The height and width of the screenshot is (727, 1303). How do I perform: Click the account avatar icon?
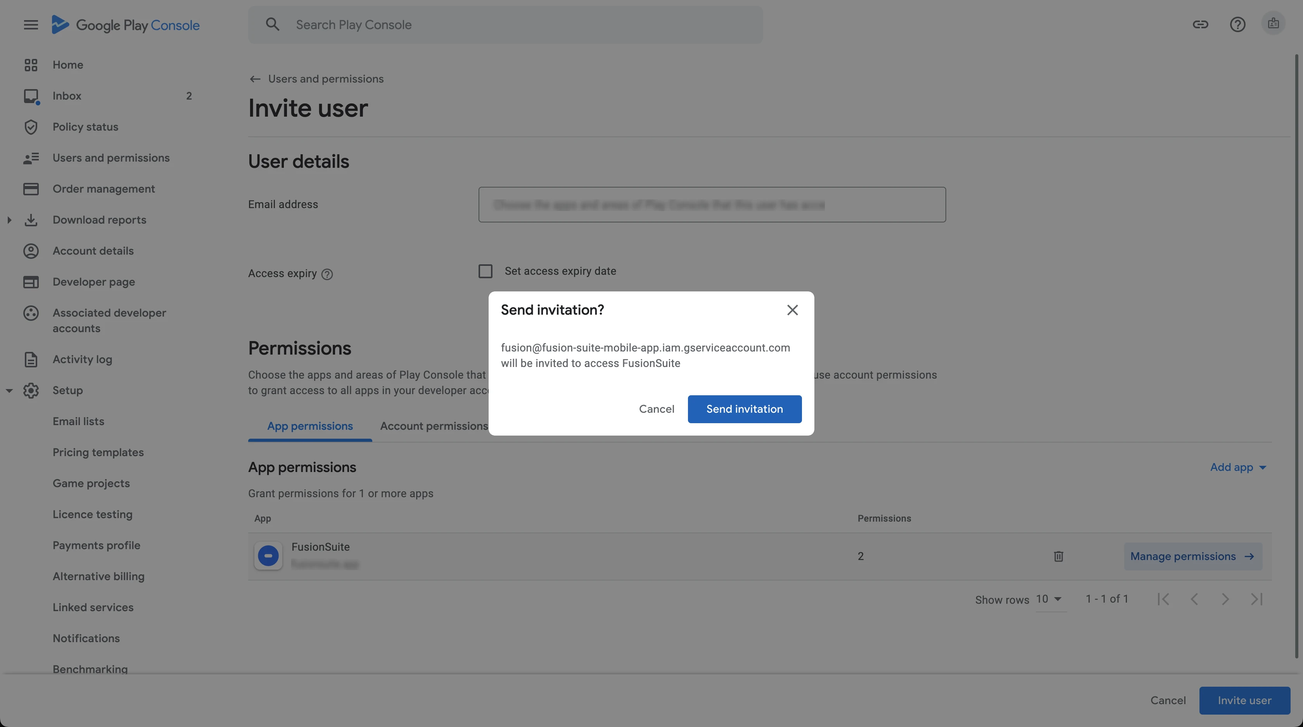click(x=1273, y=24)
